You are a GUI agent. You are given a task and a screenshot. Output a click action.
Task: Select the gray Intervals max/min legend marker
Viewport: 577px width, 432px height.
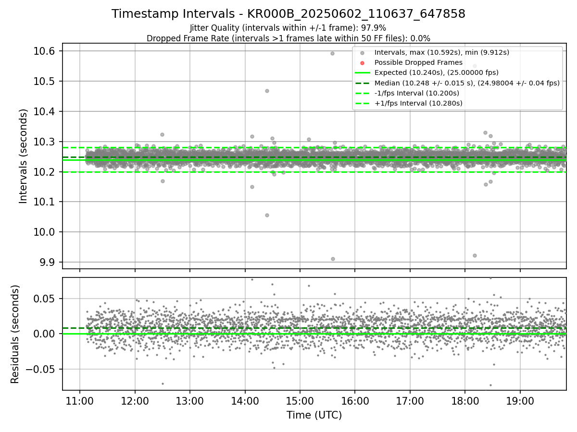click(363, 52)
